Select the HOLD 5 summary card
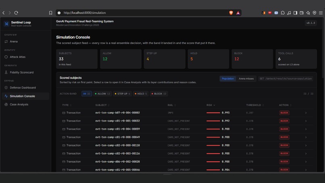325x183 pixels. (208, 59)
